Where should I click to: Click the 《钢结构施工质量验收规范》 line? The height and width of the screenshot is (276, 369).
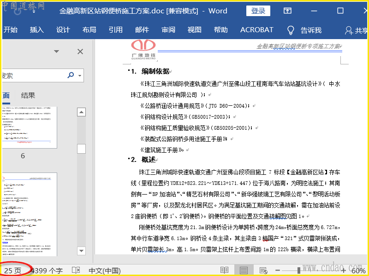pos(196,128)
